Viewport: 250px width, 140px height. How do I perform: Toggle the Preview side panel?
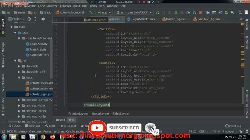point(247,42)
